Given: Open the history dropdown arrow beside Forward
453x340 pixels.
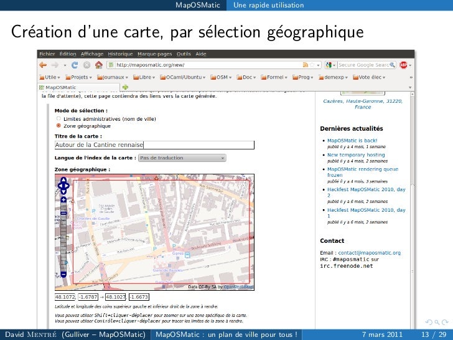Looking at the screenshot, I should click(65, 65).
